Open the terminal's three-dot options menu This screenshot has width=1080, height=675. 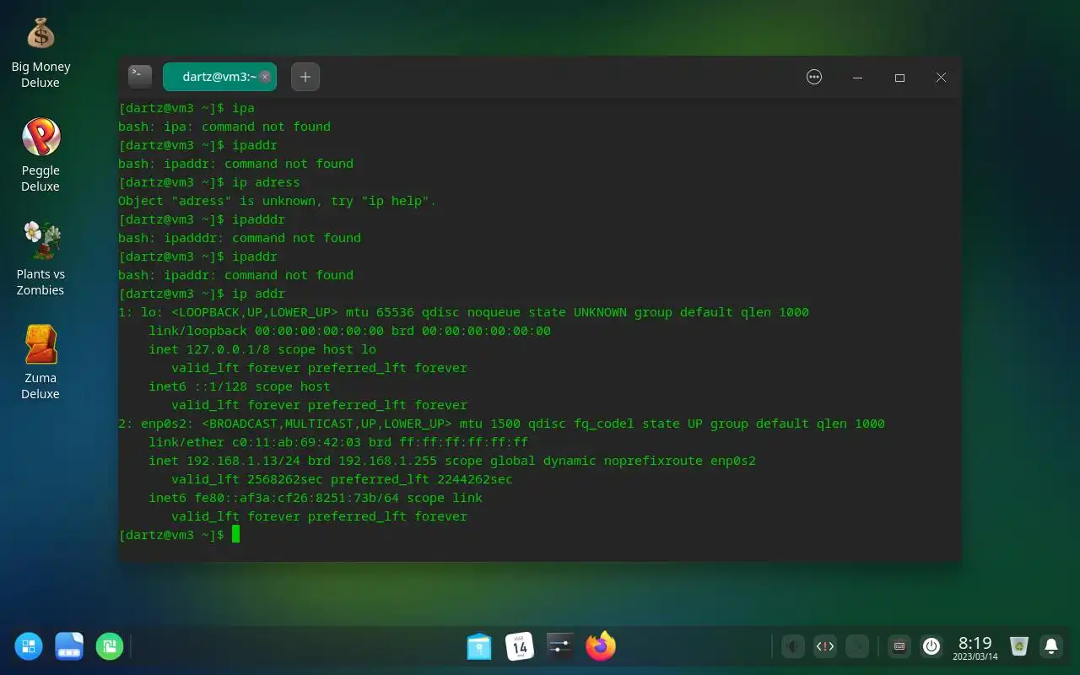[x=814, y=77]
